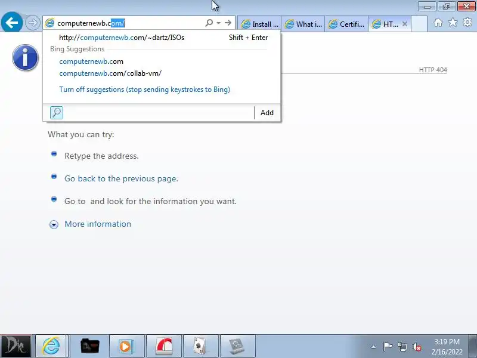
Task: Click the More information link text
Action: [98, 224]
